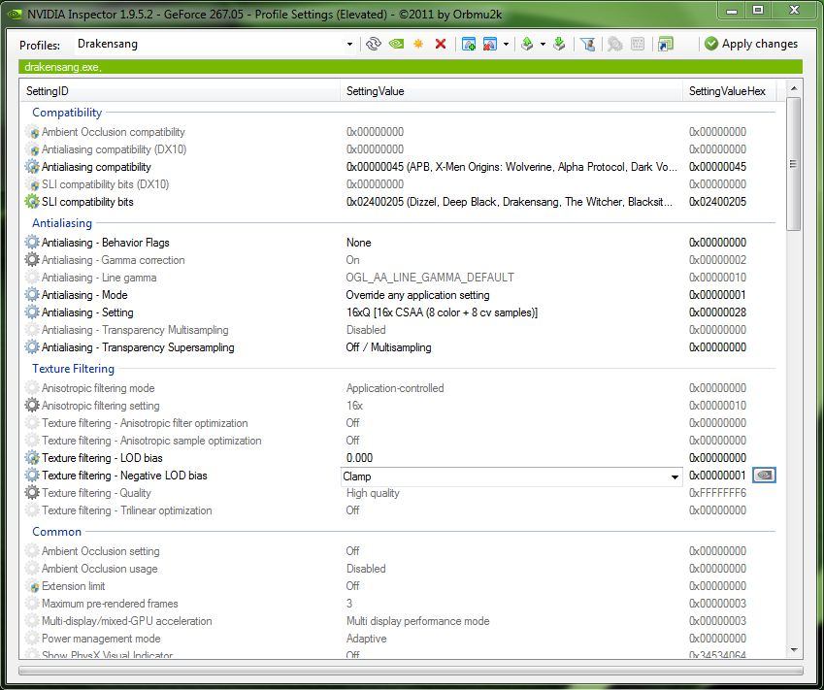Viewport: 824px width, 690px height.
Task: Import a profile with the green down-arrow icon
Action: coord(559,44)
